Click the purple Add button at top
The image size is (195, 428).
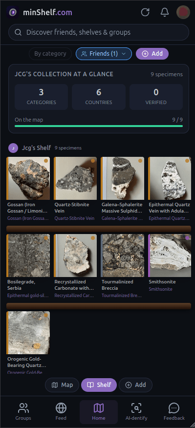click(x=152, y=54)
